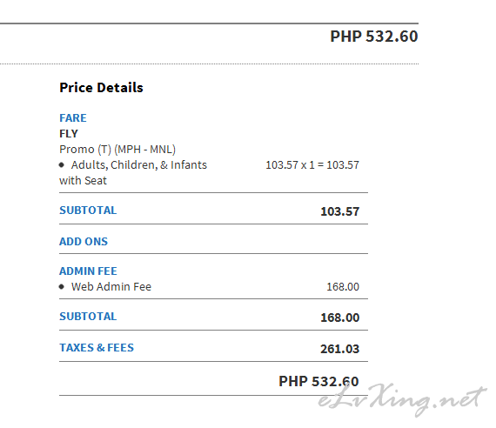496x428 pixels.
Task: Click bullet before Adults, Children, & Infants
Action: point(62,164)
